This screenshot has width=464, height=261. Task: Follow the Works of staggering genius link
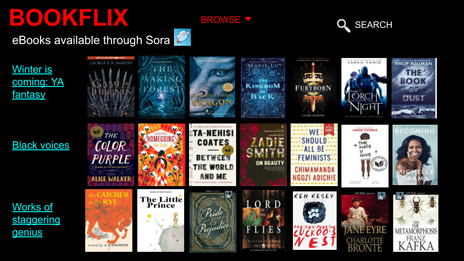click(x=36, y=219)
